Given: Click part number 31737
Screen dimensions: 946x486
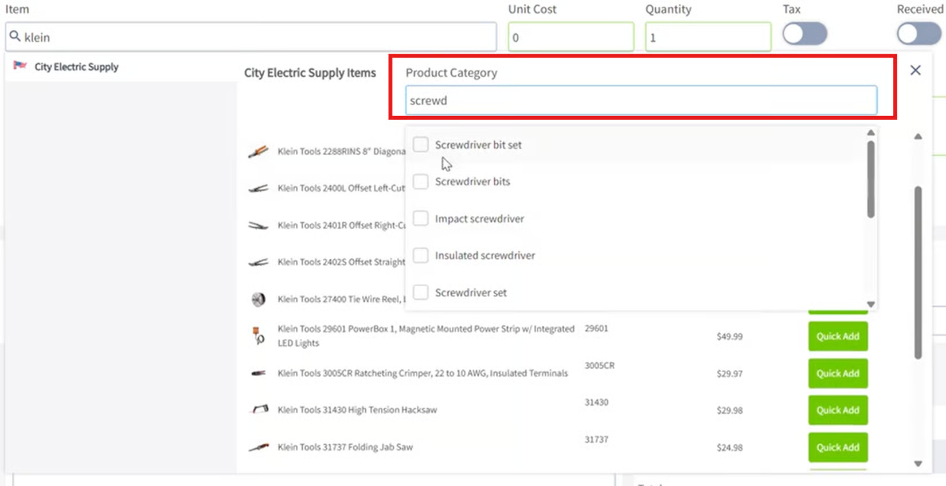Looking at the screenshot, I should tap(596, 440).
